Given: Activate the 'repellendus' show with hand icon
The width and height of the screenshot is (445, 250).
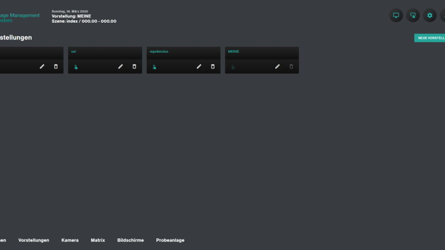Looking at the screenshot, I should point(154,67).
